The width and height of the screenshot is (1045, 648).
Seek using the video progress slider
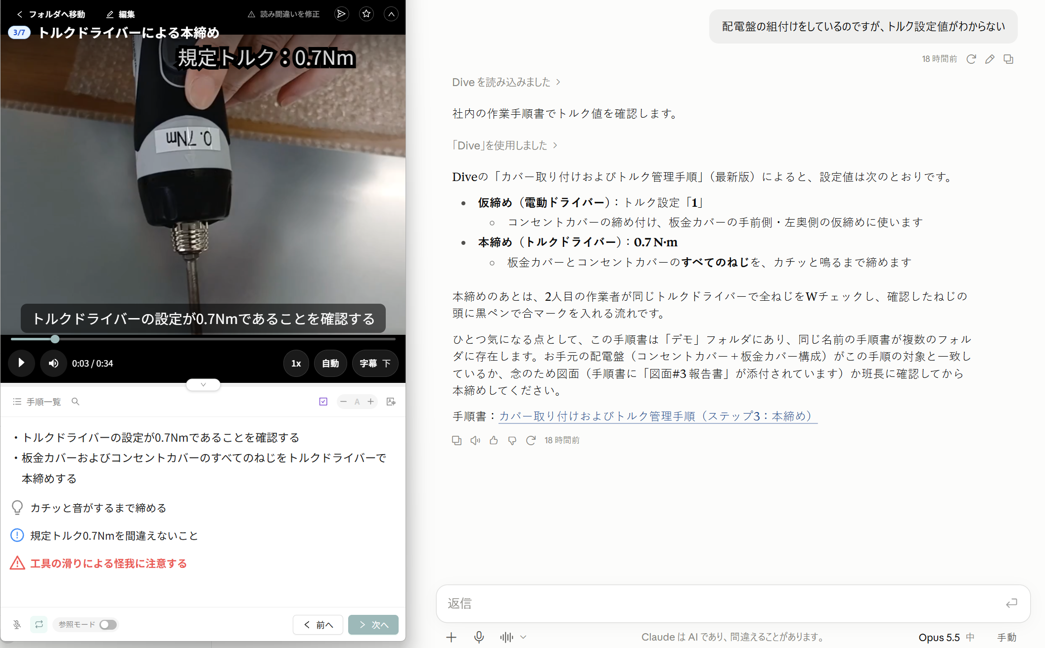(x=203, y=339)
